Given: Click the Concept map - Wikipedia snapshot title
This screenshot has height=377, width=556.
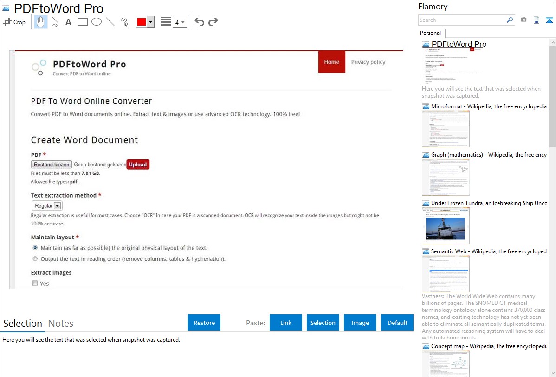Looking at the screenshot, I should (489, 346).
